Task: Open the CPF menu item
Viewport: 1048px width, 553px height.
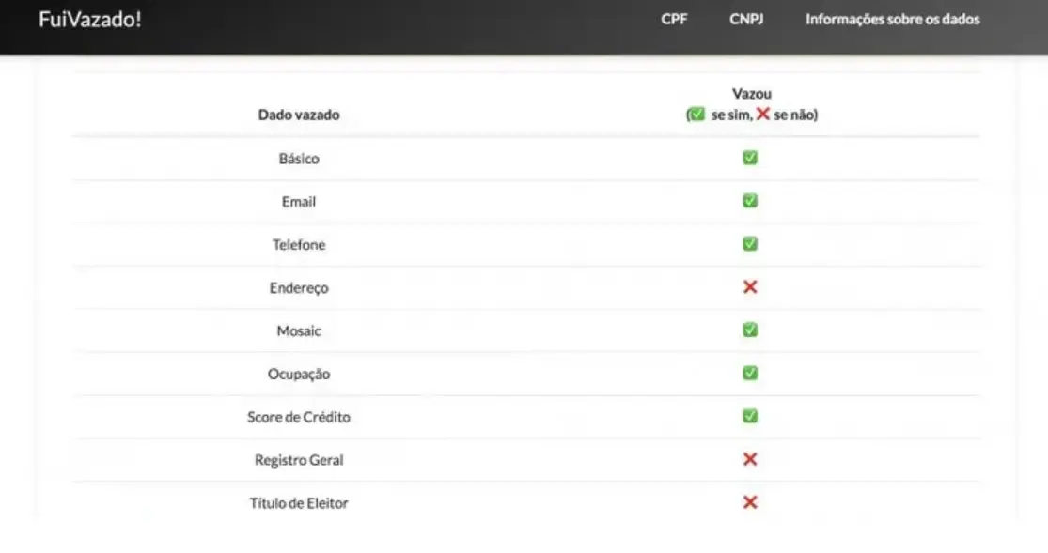Action: click(x=674, y=19)
